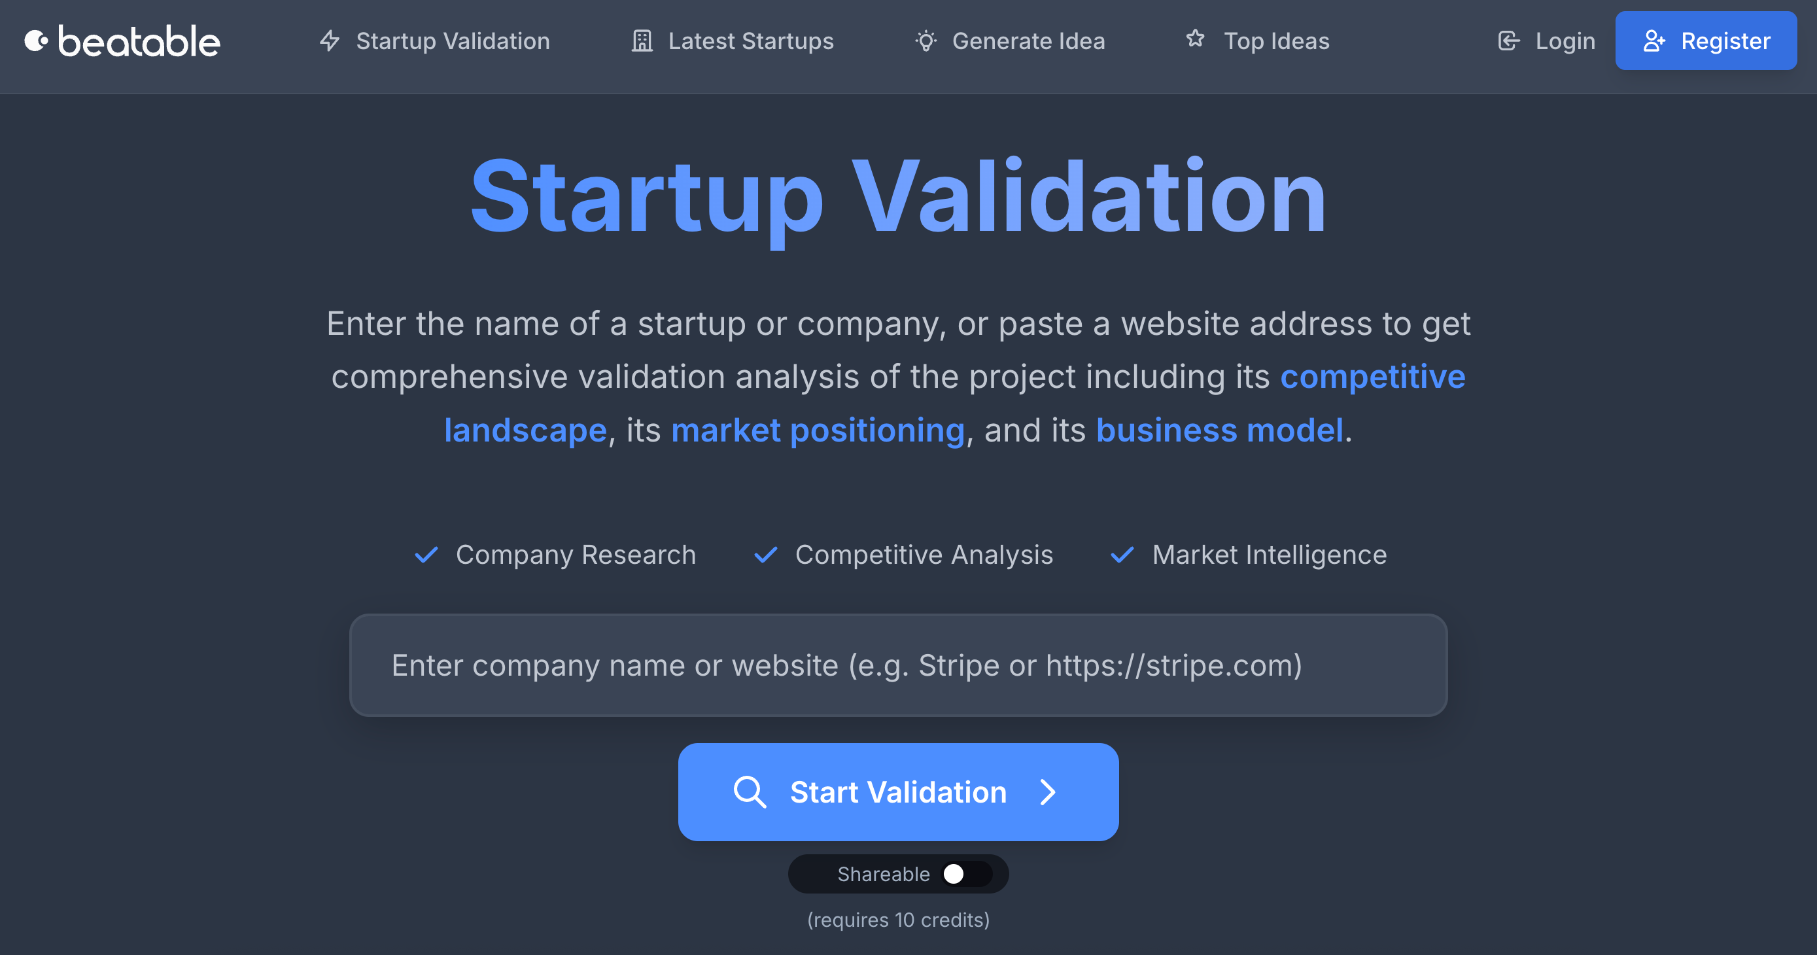The height and width of the screenshot is (955, 1817).
Task: Click the lightbulb icon beside Generate Idea
Action: point(926,41)
